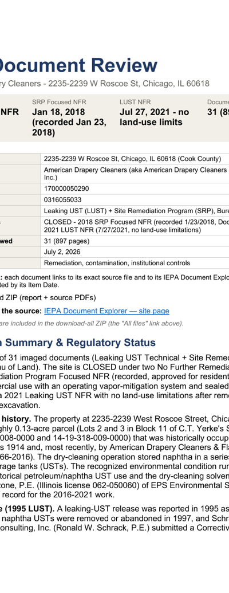Click the italic note about the download-all ZIP

tap(92, 323)
